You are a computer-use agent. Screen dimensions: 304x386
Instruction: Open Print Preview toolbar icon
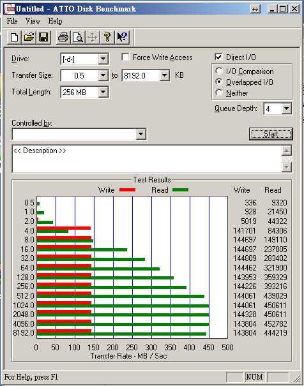(x=78, y=38)
